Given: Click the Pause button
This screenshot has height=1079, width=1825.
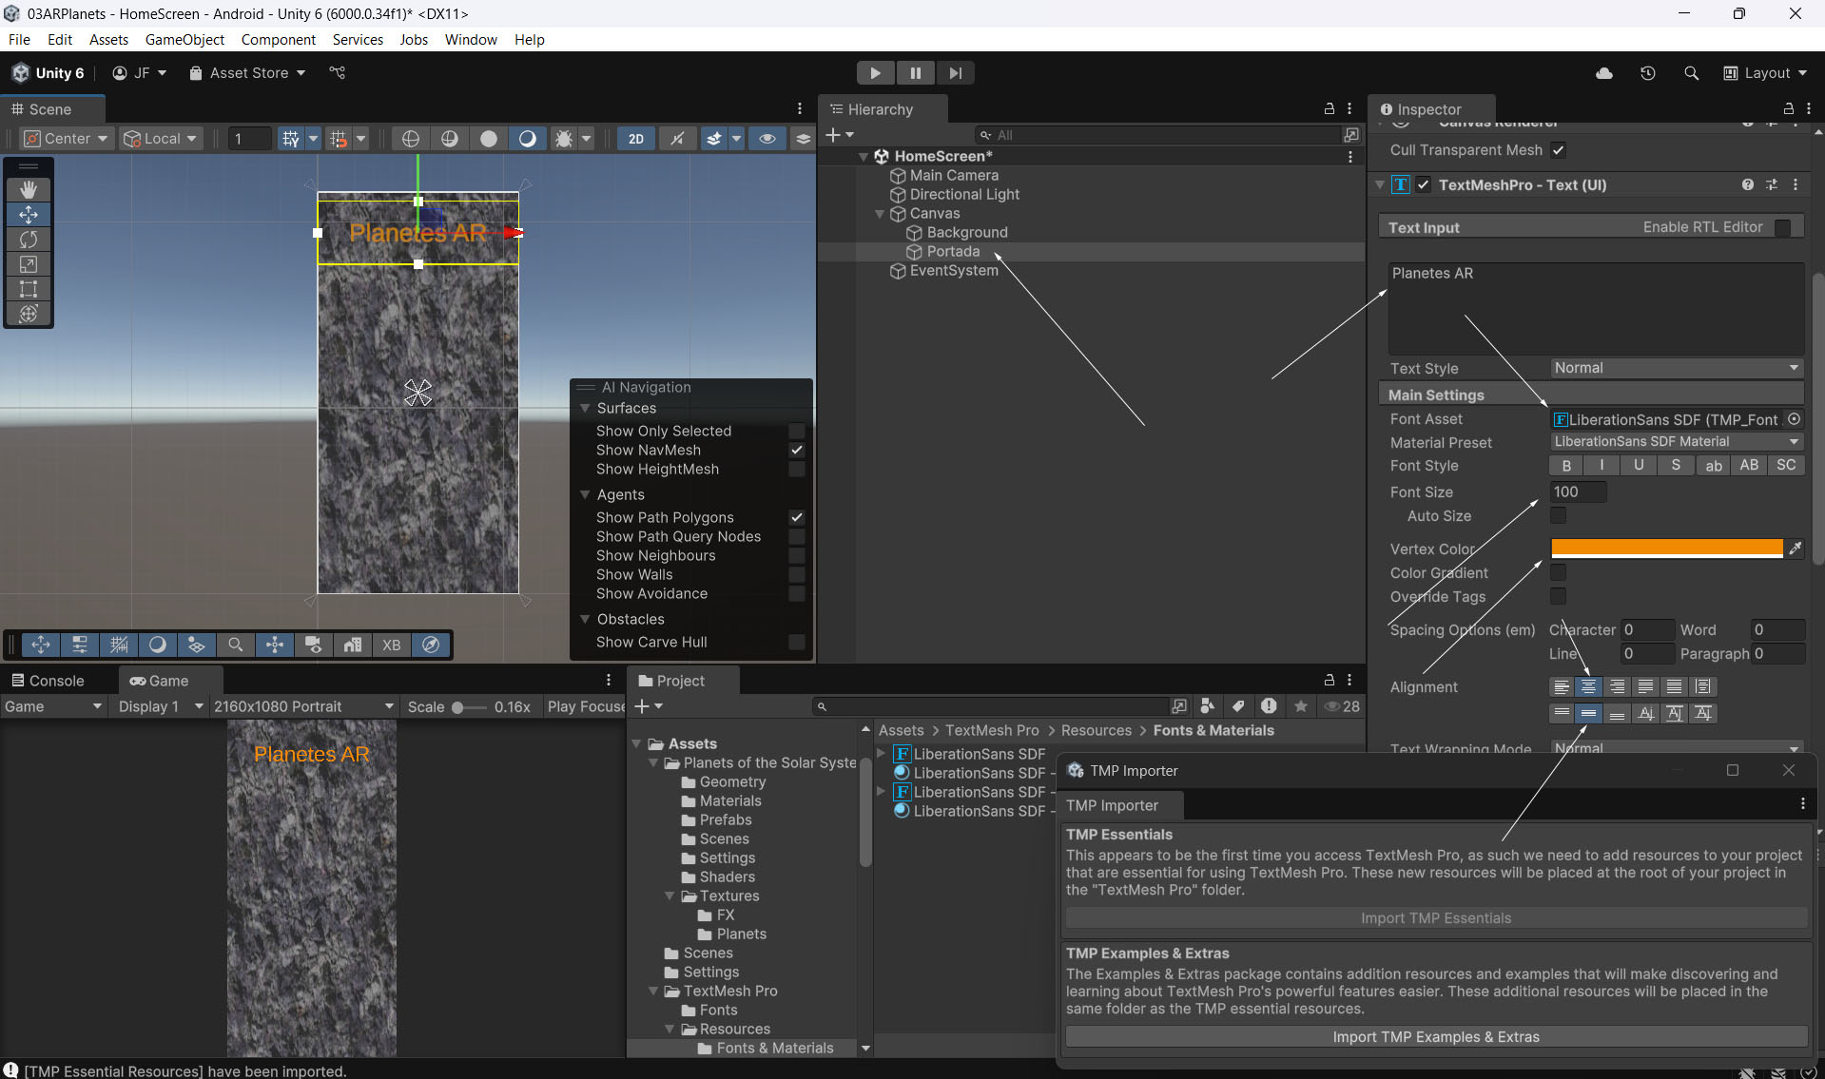Looking at the screenshot, I should (x=915, y=73).
